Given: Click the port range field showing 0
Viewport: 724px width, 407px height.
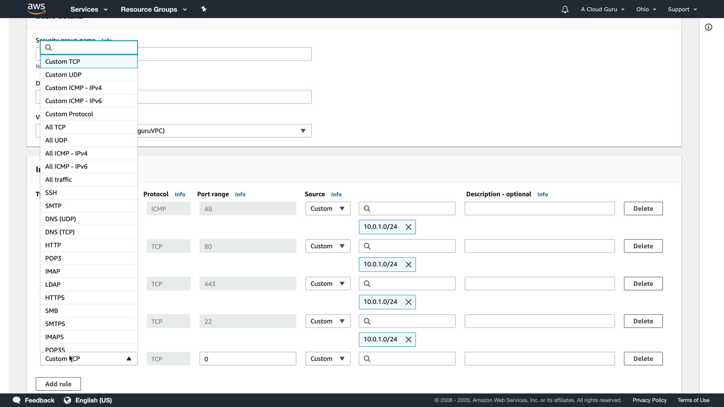Looking at the screenshot, I should pos(247,359).
